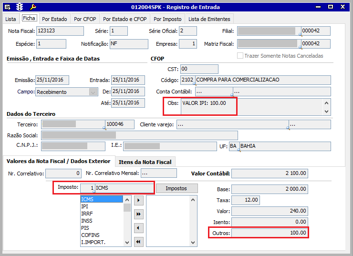This screenshot has width=353, height=256.
Task: Open the Por Imposto tab
Action: pos(167,19)
